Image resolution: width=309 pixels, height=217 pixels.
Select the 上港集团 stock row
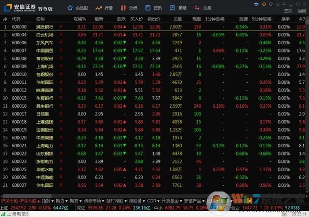153,122
